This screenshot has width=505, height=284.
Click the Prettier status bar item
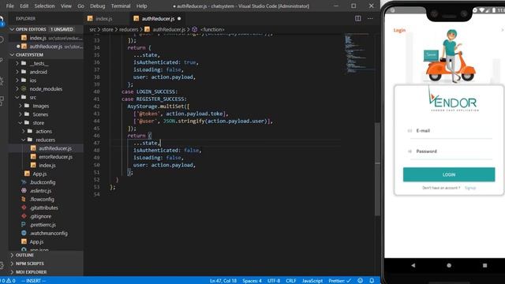339,281
